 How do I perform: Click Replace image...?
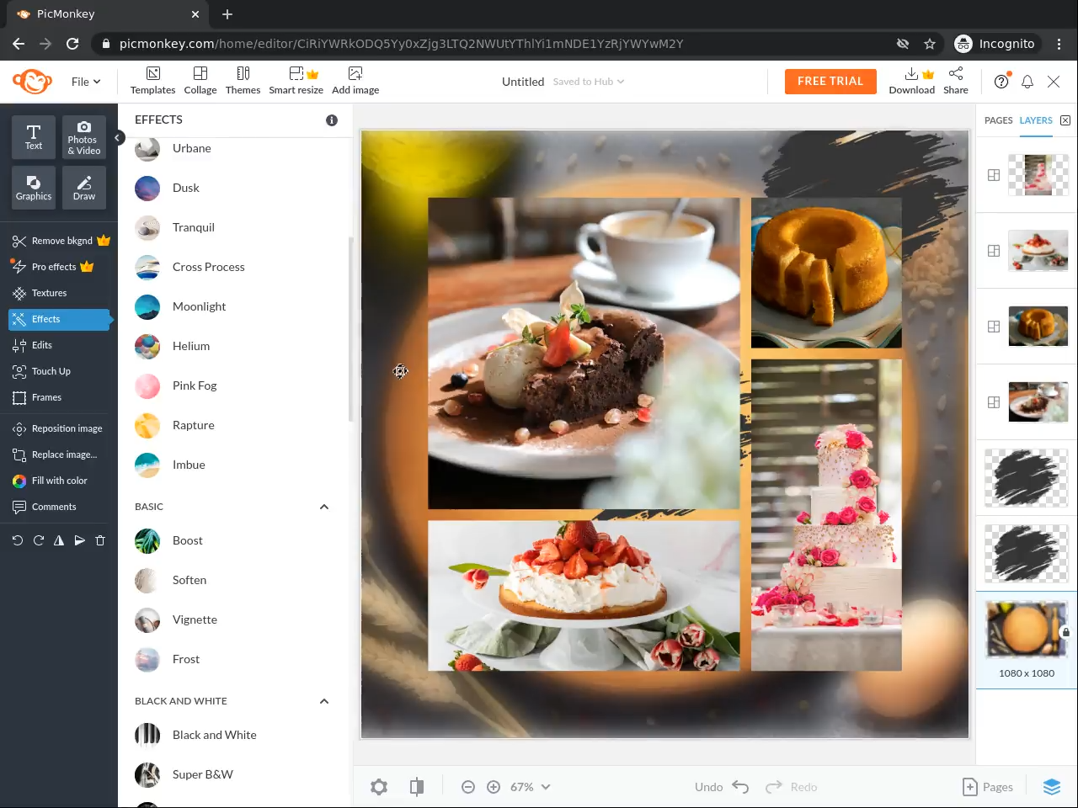[x=55, y=454]
